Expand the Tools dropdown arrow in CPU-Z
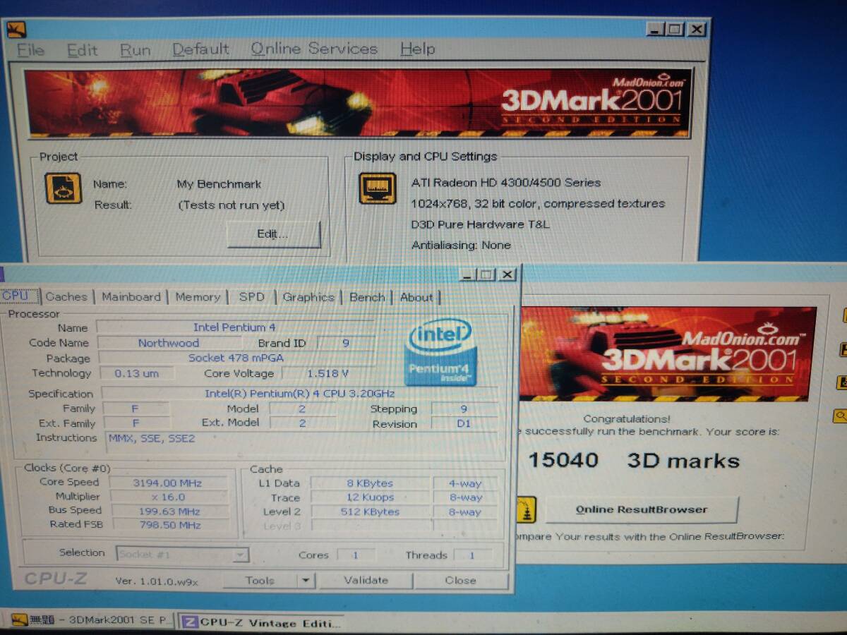Screen dimensions: 847x635 306,581
